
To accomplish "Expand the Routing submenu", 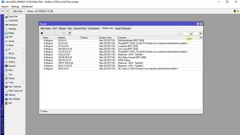I will click(x=12, y=58).
